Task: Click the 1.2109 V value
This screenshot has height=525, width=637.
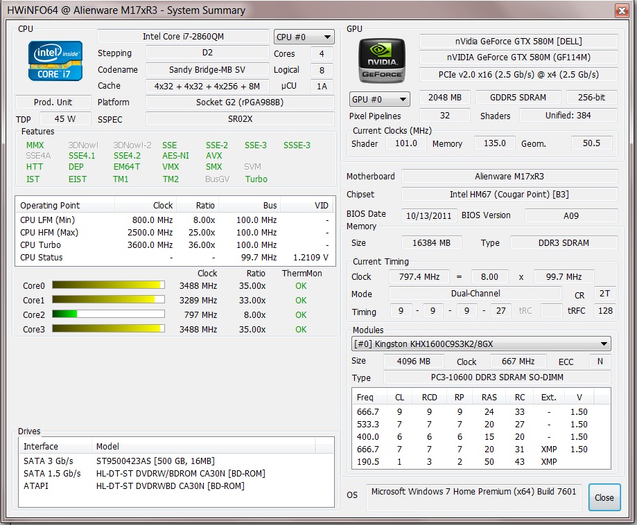Action: tap(311, 258)
